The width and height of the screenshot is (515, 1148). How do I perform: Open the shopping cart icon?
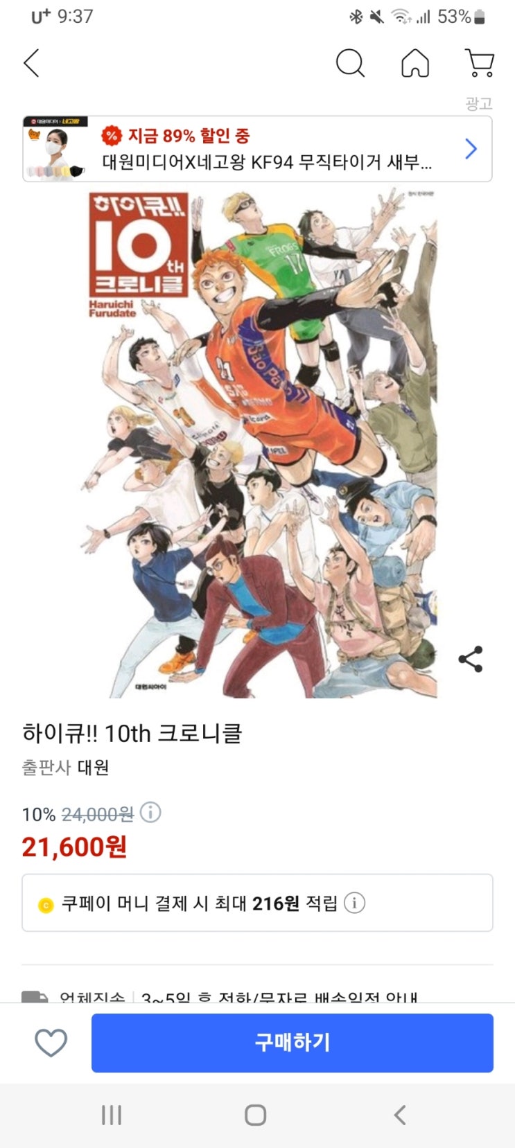point(479,63)
